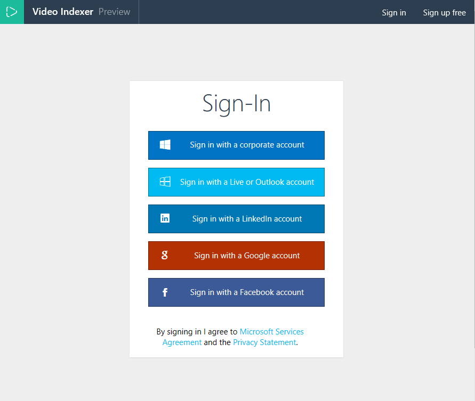
Task: Open the Video Indexer home title
Action: [x=63, y=12]
